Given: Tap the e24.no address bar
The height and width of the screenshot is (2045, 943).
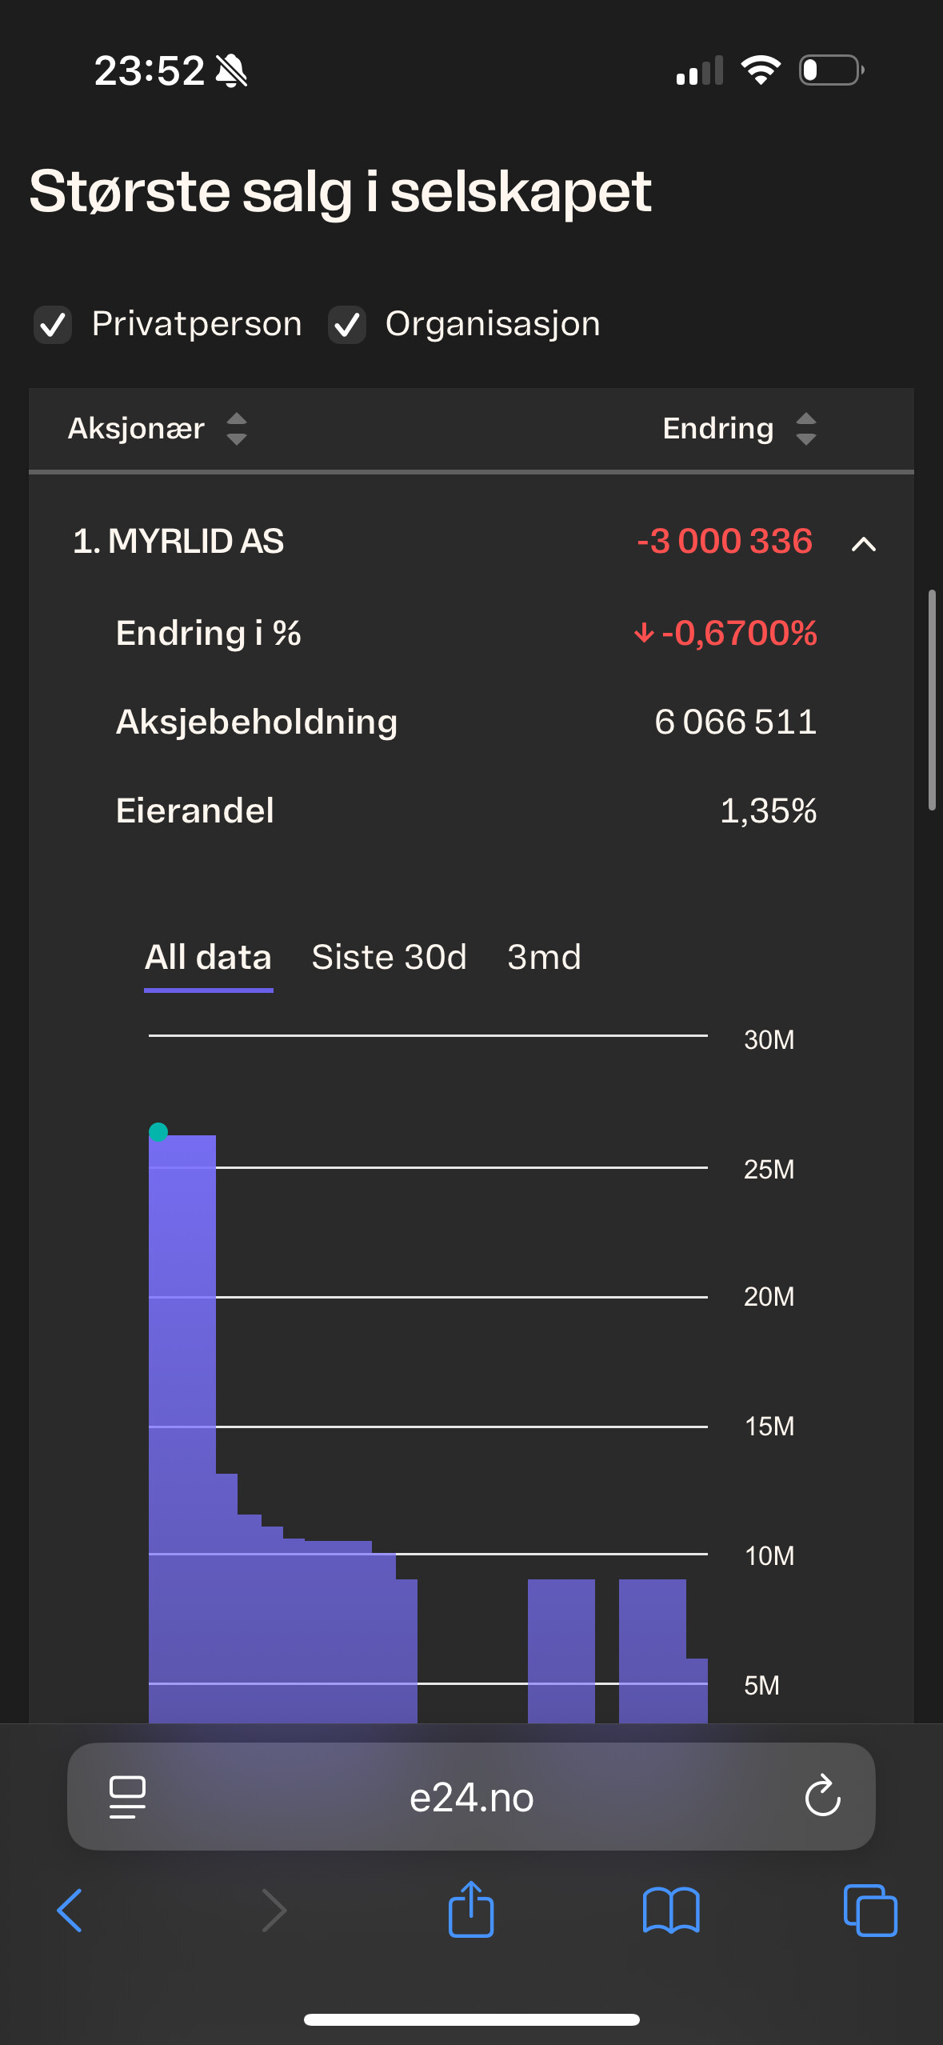Looking at the screenshot, I should [x=471, y=1797].
